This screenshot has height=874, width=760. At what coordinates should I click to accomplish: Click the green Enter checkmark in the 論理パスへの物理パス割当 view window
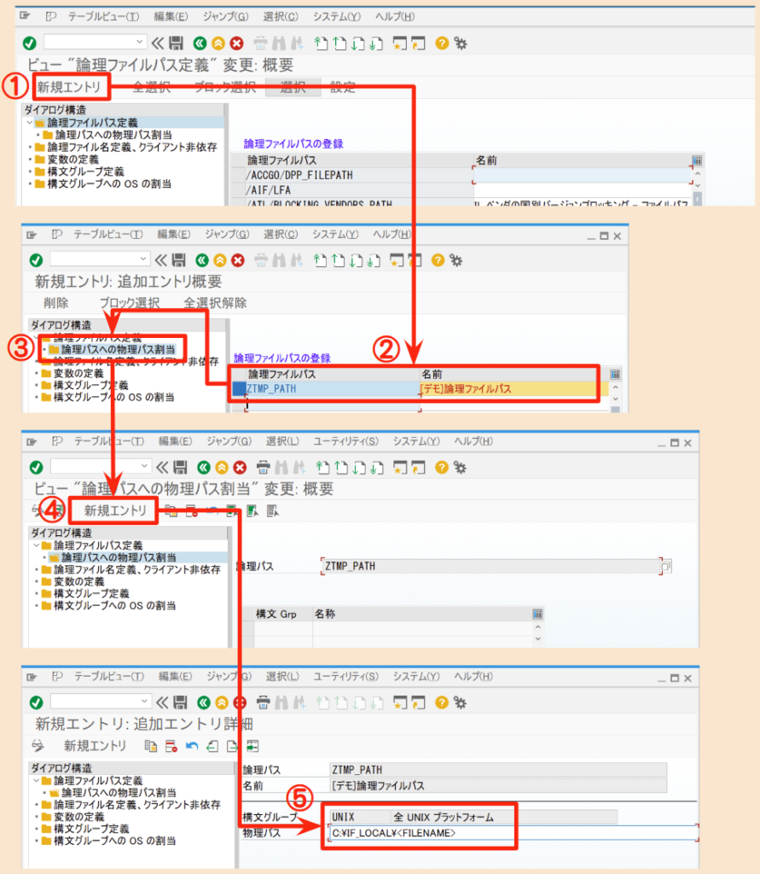36,467
